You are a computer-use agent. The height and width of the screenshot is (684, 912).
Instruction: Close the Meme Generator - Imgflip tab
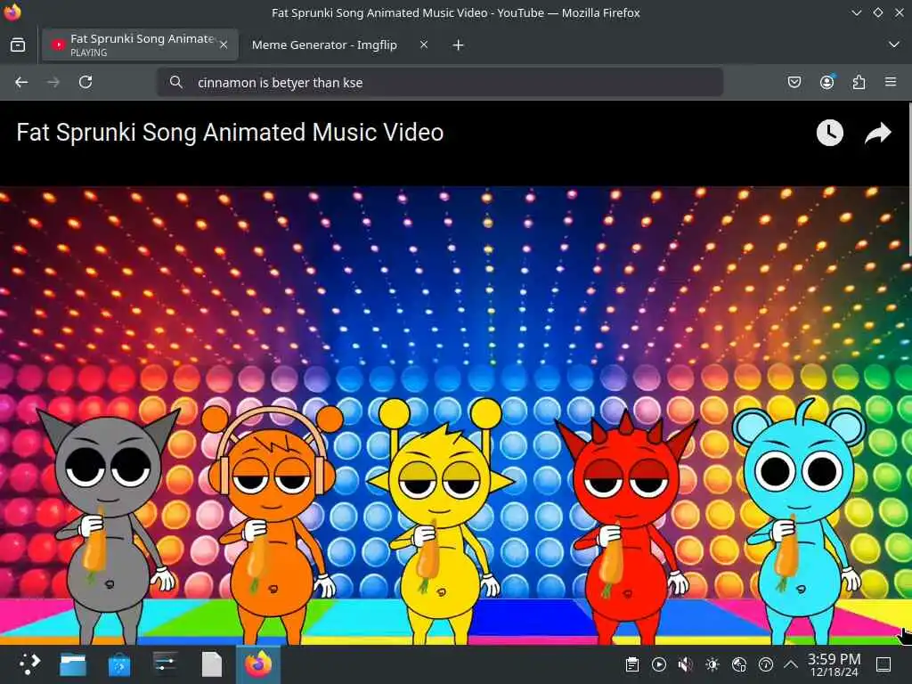click(x=424, y=45)
